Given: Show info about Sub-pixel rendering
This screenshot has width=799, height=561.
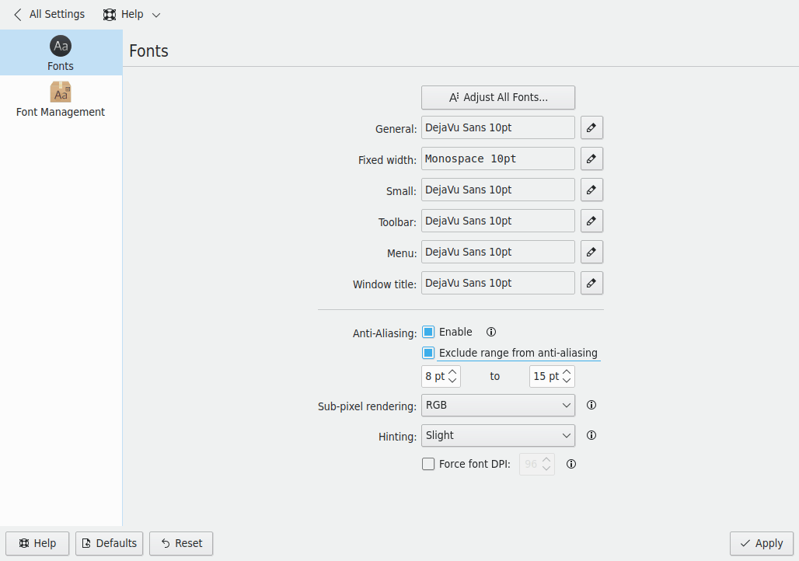Looking at the screenshot, I should (x=591, y=405).
